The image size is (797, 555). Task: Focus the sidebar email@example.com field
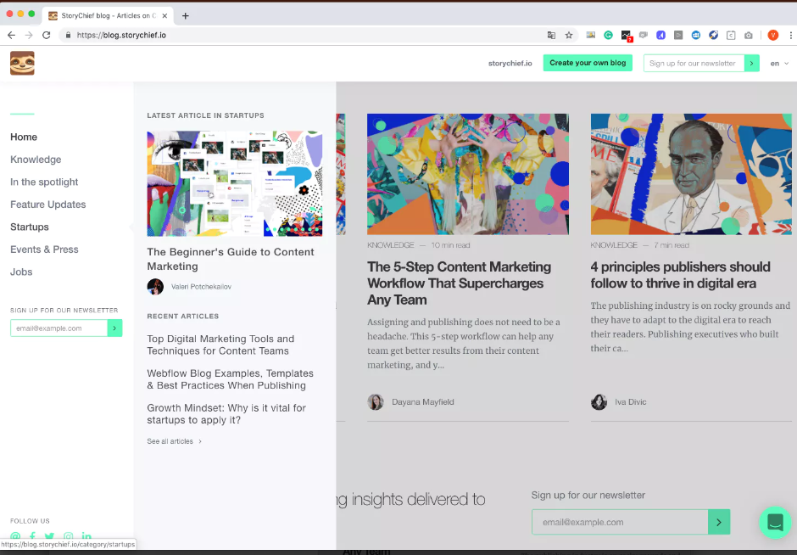[x=59, y=328]
